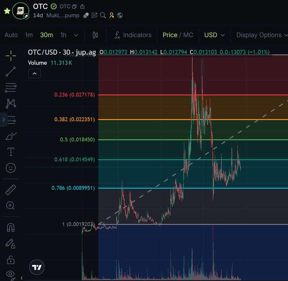The image size is (288, 281).
Task: Click the 1 (0.0019203) Fibonacci label
Action: click(x=78, y=224)
